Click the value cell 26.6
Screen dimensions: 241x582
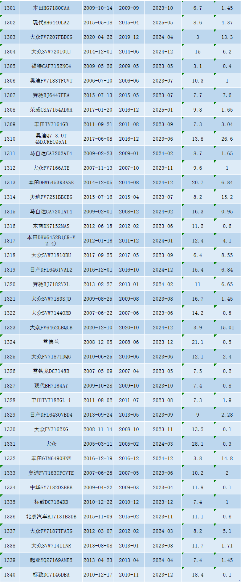227,139
